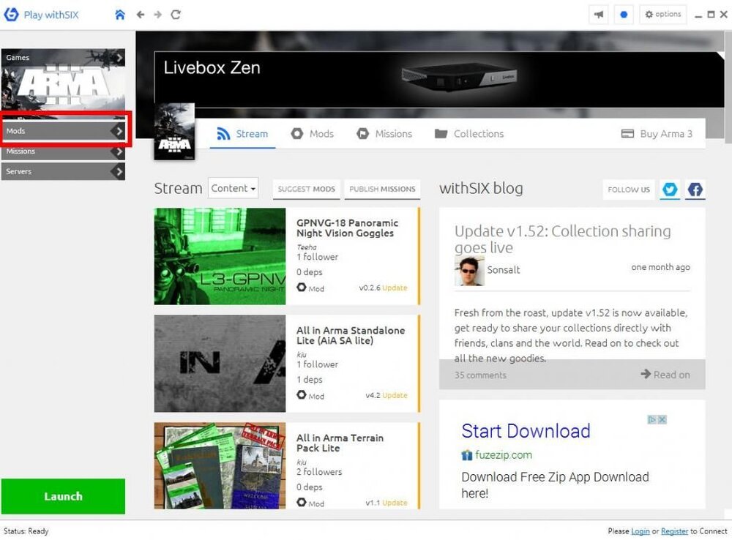Screen dimensions: 732x540
Task: Click Publish Missions button
Action: pos(382,189)
